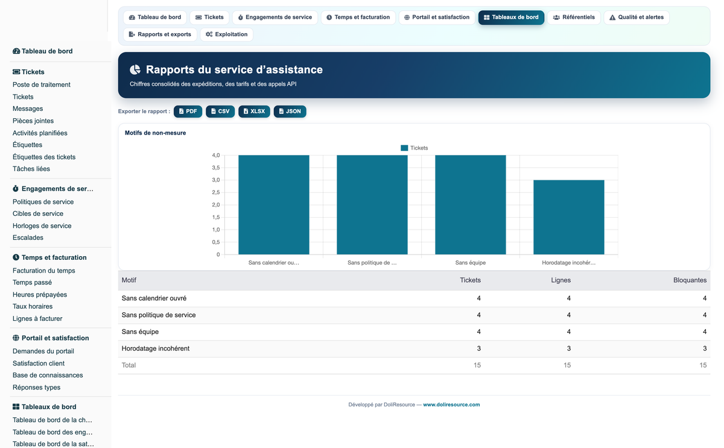724x448 pixels.
Task: Go to Horloges de service
Action: pos(42,226)
